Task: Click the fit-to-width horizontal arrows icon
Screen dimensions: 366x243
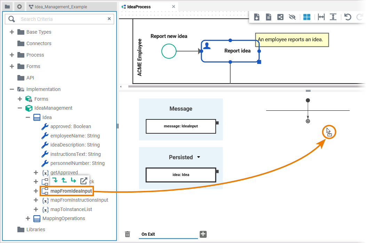Action: pyautogui.click(x=321, y=17)
